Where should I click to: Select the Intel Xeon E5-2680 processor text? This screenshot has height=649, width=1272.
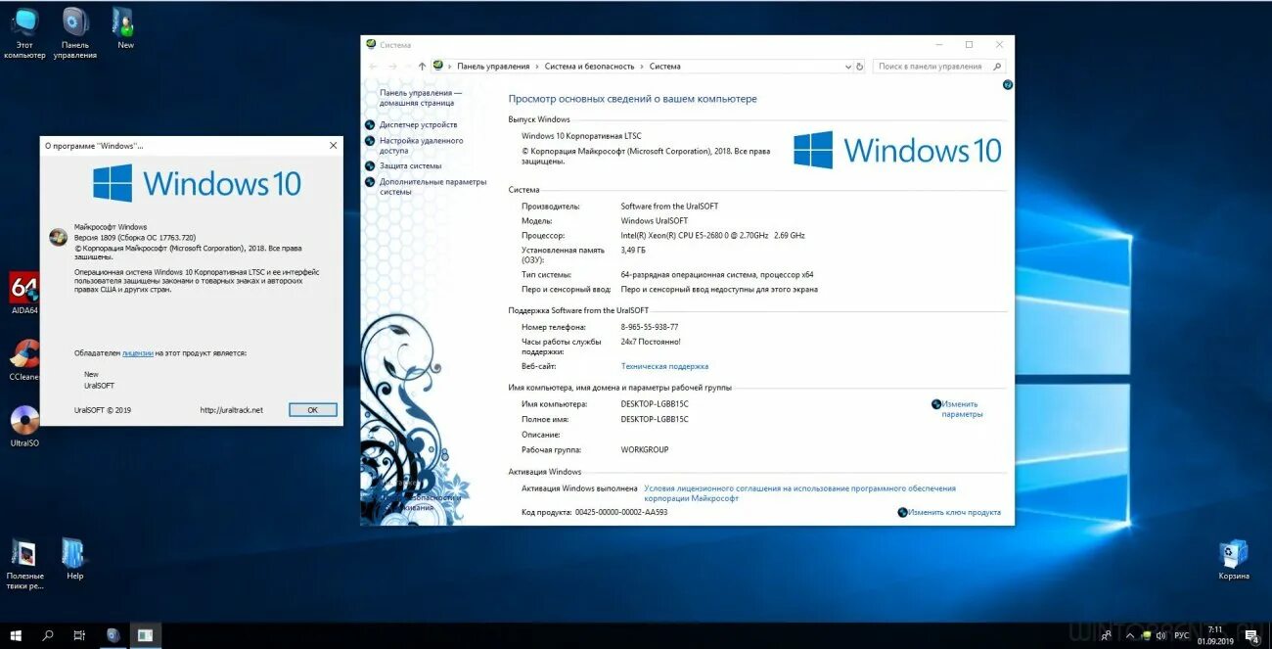(712, 236)
